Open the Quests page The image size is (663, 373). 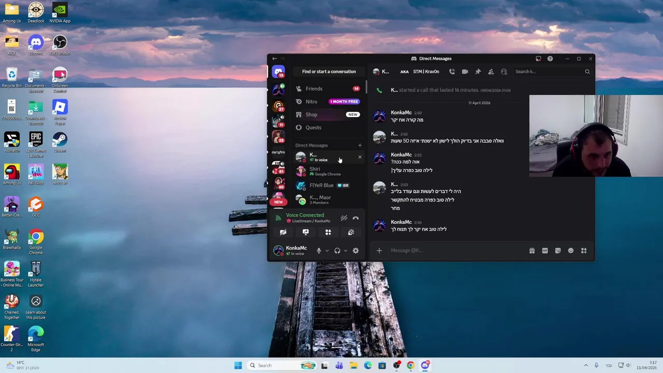pos(328,127)
